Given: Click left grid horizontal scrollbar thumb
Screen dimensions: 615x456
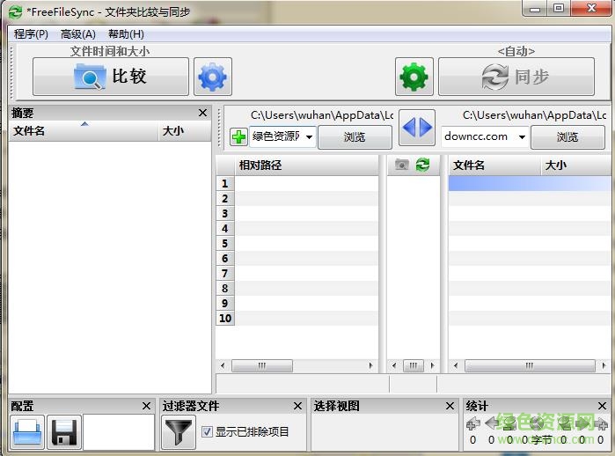Looking at the screenshot, I should [262, 365].
